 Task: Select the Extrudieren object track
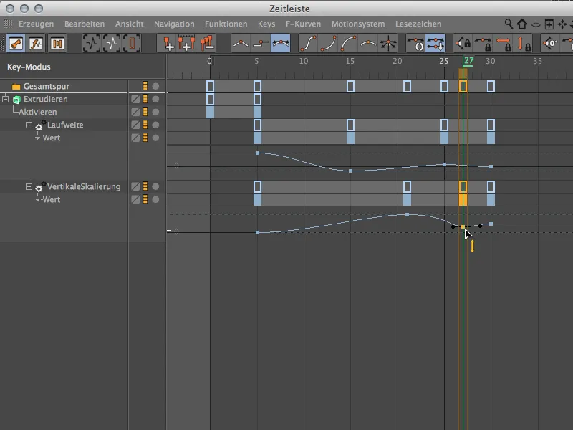[46, 99]
